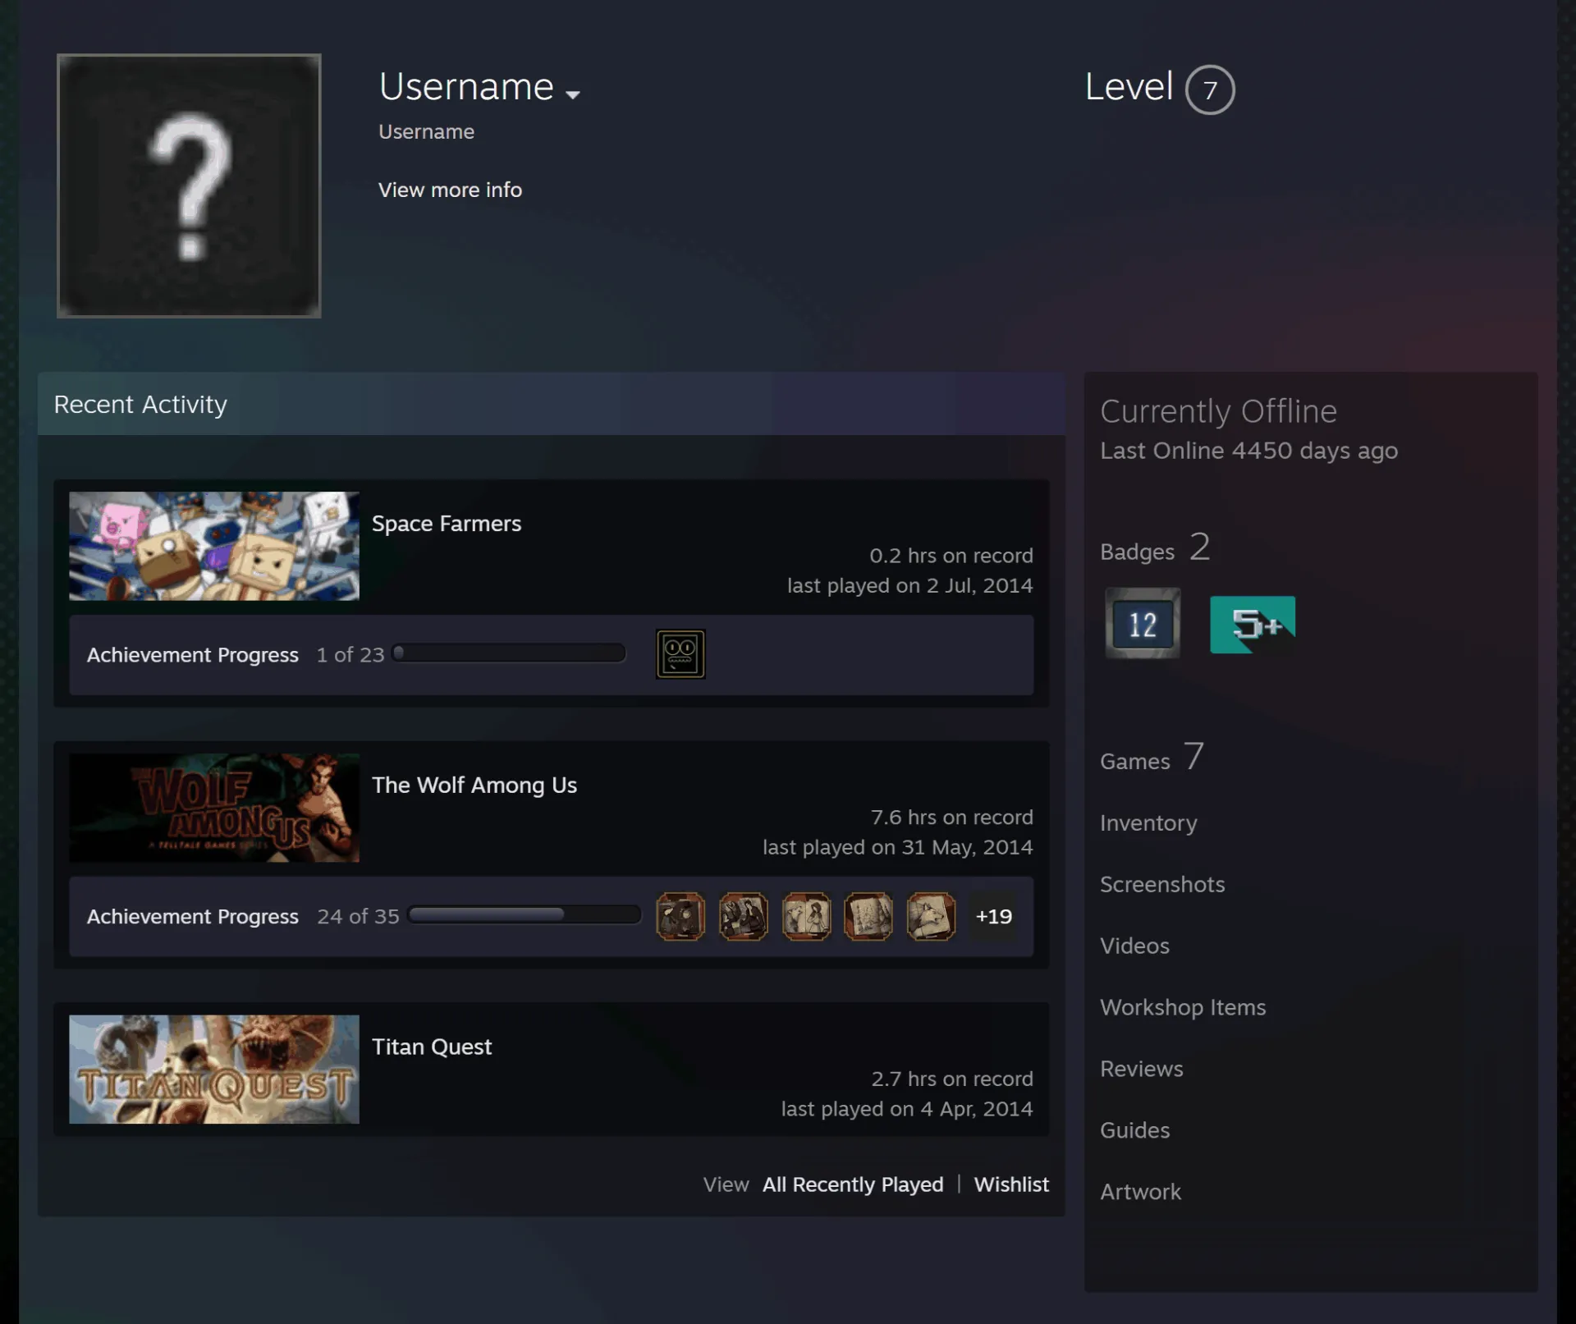
Task: Click the level 7 circle badge
Action: (1210, 89)
